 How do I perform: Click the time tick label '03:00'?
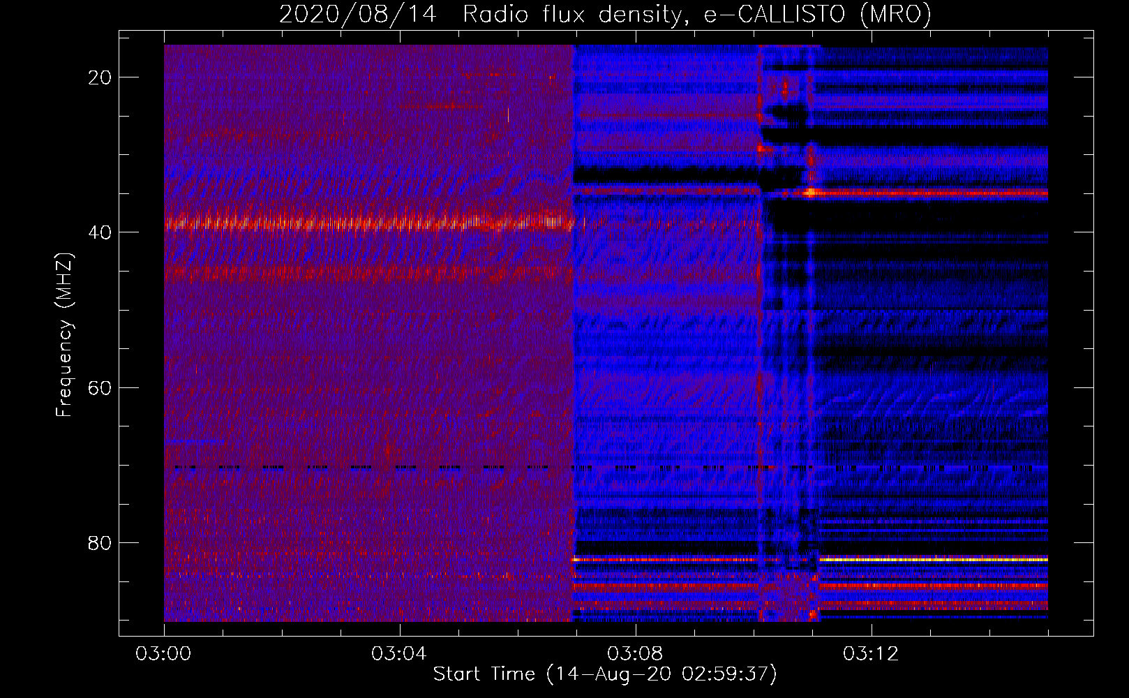(163, 654)
